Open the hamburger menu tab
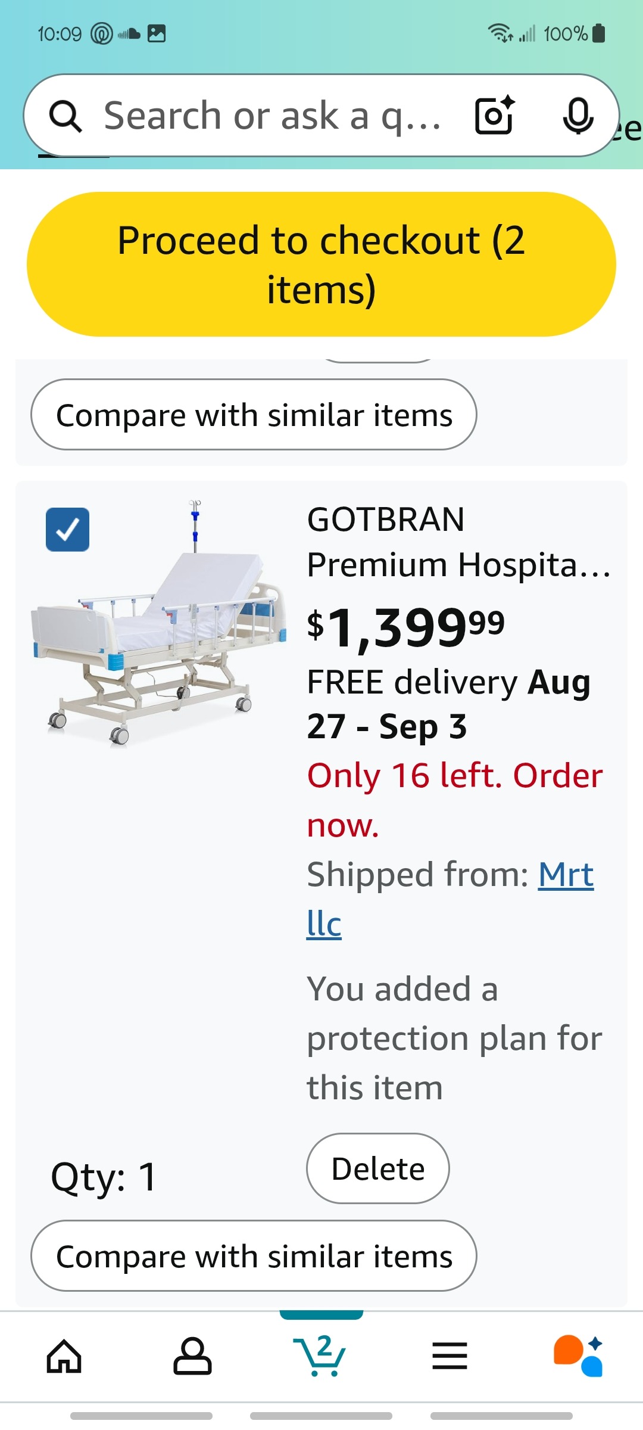The image size is (643, 1430). coord(450,1357)
